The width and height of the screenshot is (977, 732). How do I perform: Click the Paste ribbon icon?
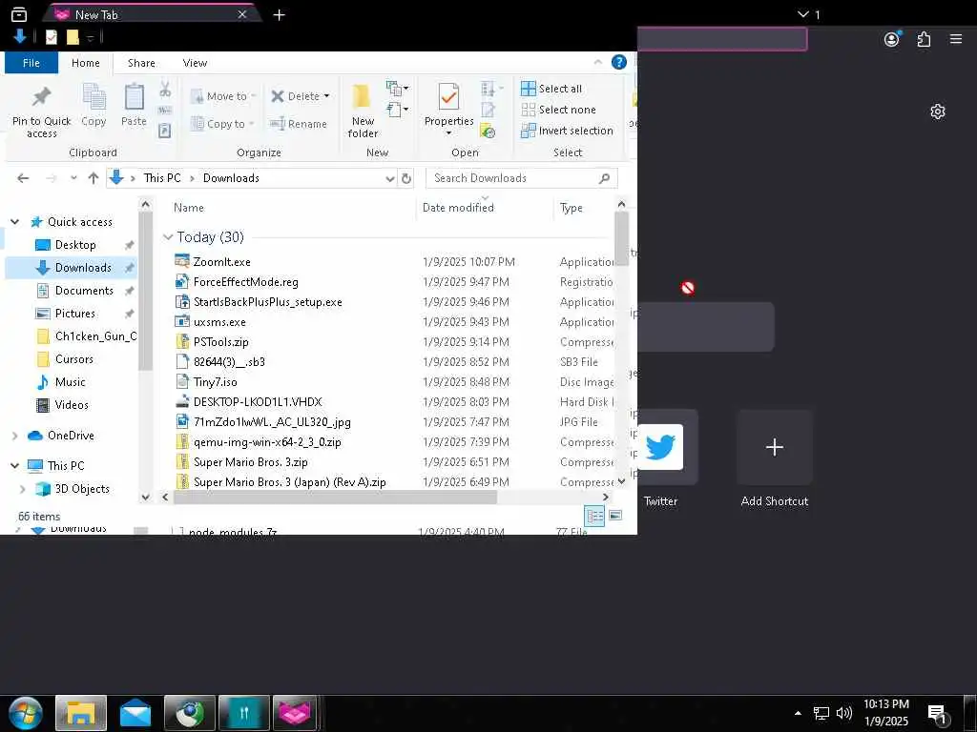click(x=134, y=98)
